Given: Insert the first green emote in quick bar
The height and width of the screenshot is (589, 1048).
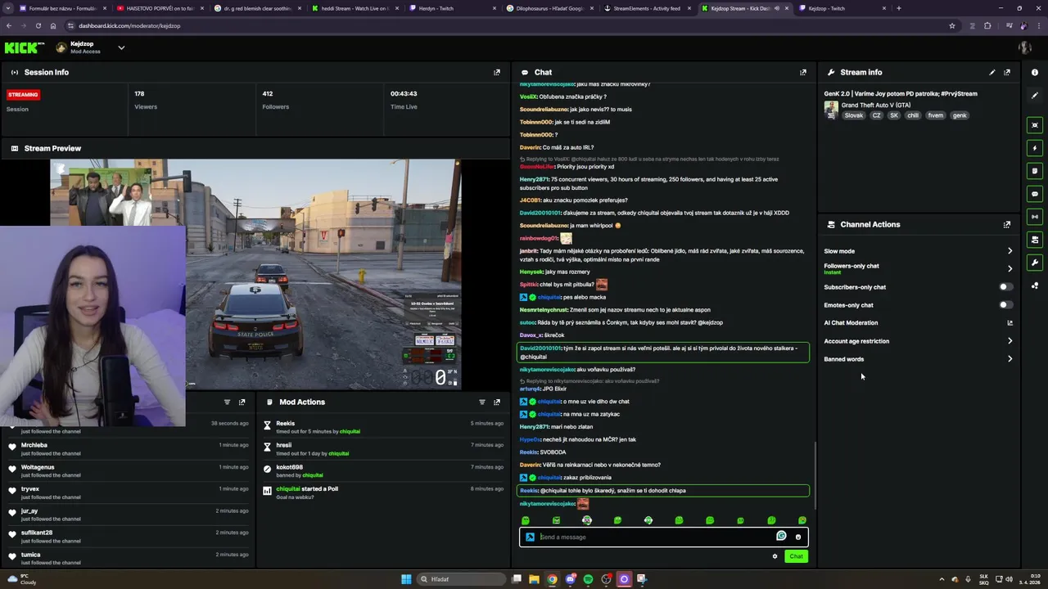Looking at the screenshot, I should (526, 520).
